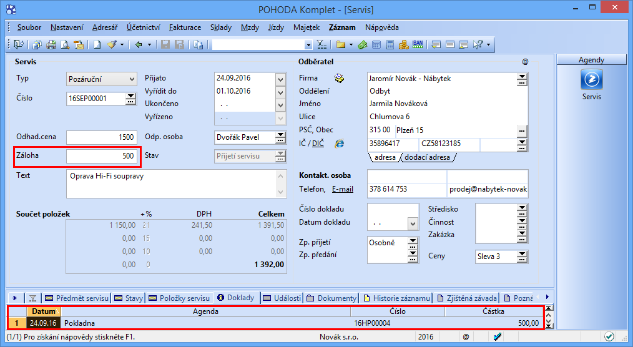Click Text field with Oprava Hi-Fi soupravy
Image resolution: width=633 pixels, height=347 pixels.
pyautogui.click(x=177, y=184)
